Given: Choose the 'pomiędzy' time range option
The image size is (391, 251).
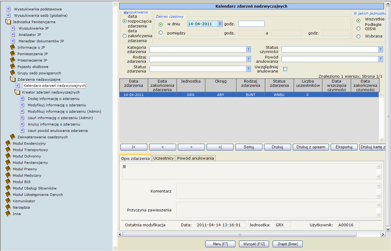Looking at the screenshot, I should (160, 32).
